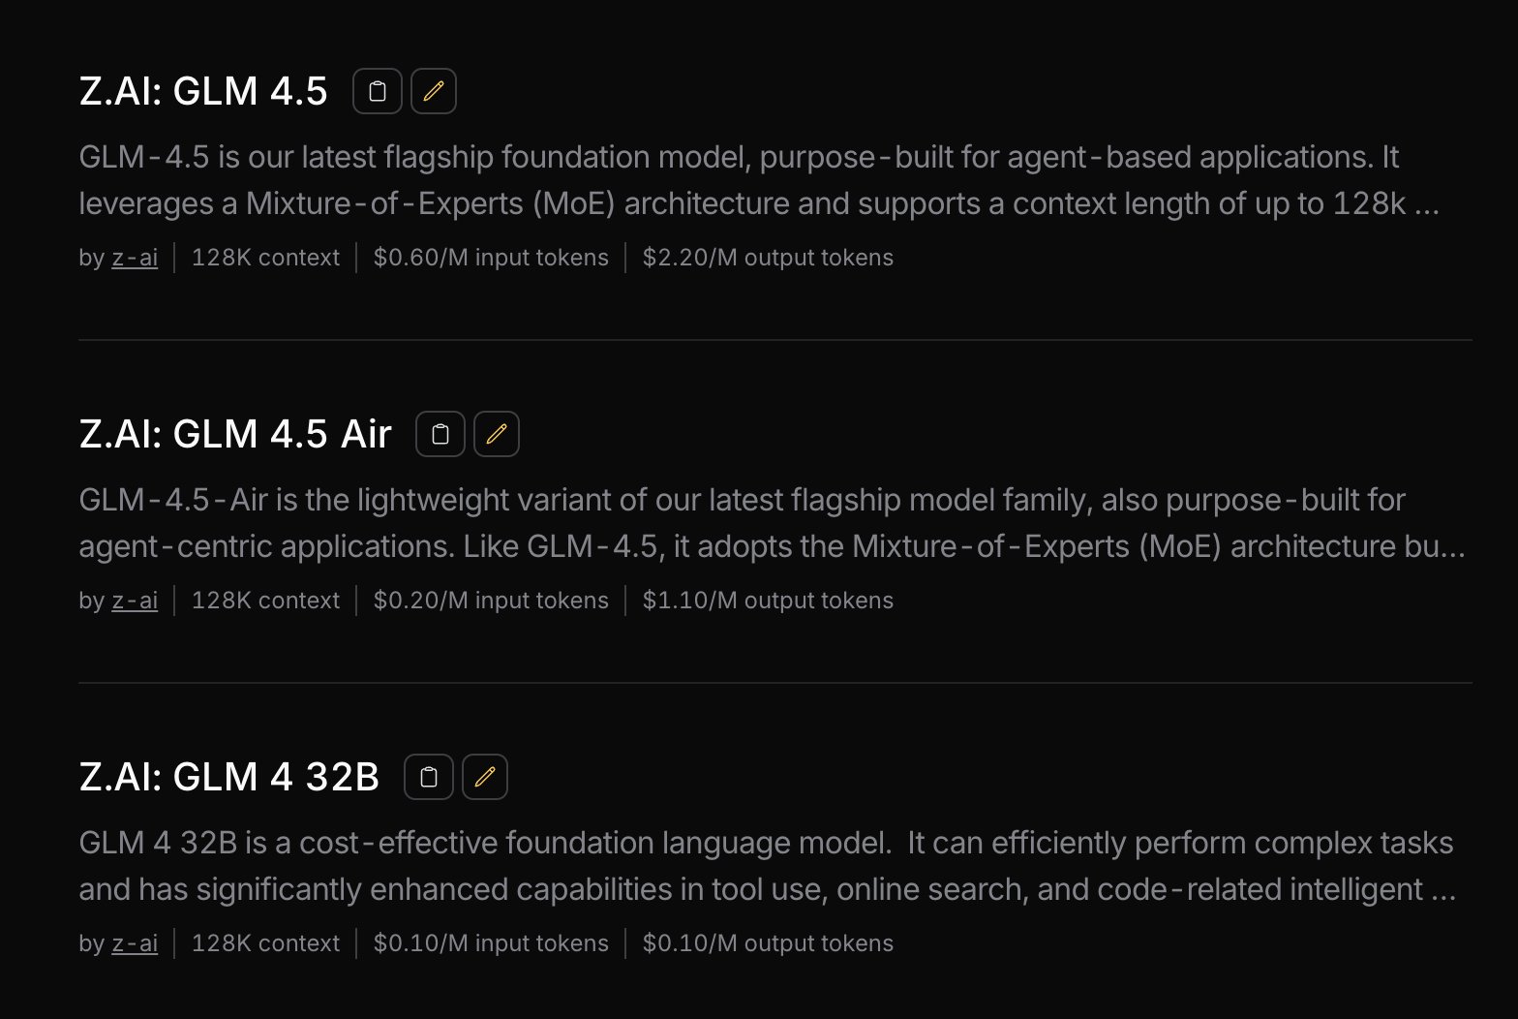
Task: Copy the GLM 4 32B model ID
Action: coord(429,777)
